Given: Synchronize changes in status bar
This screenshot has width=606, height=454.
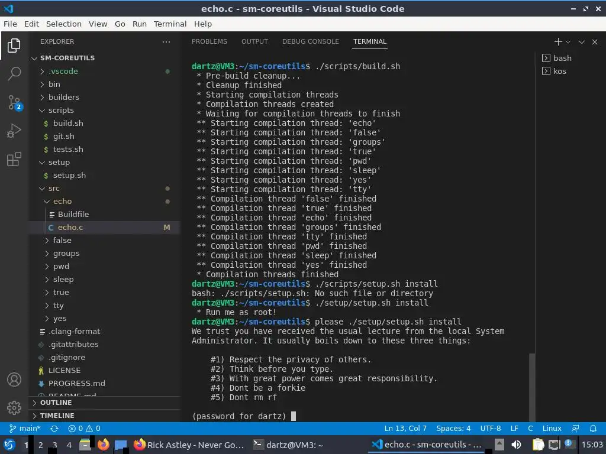Looking at the screenshot, I should point(54,429).
